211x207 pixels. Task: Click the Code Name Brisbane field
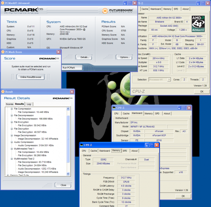pos(160,21)
